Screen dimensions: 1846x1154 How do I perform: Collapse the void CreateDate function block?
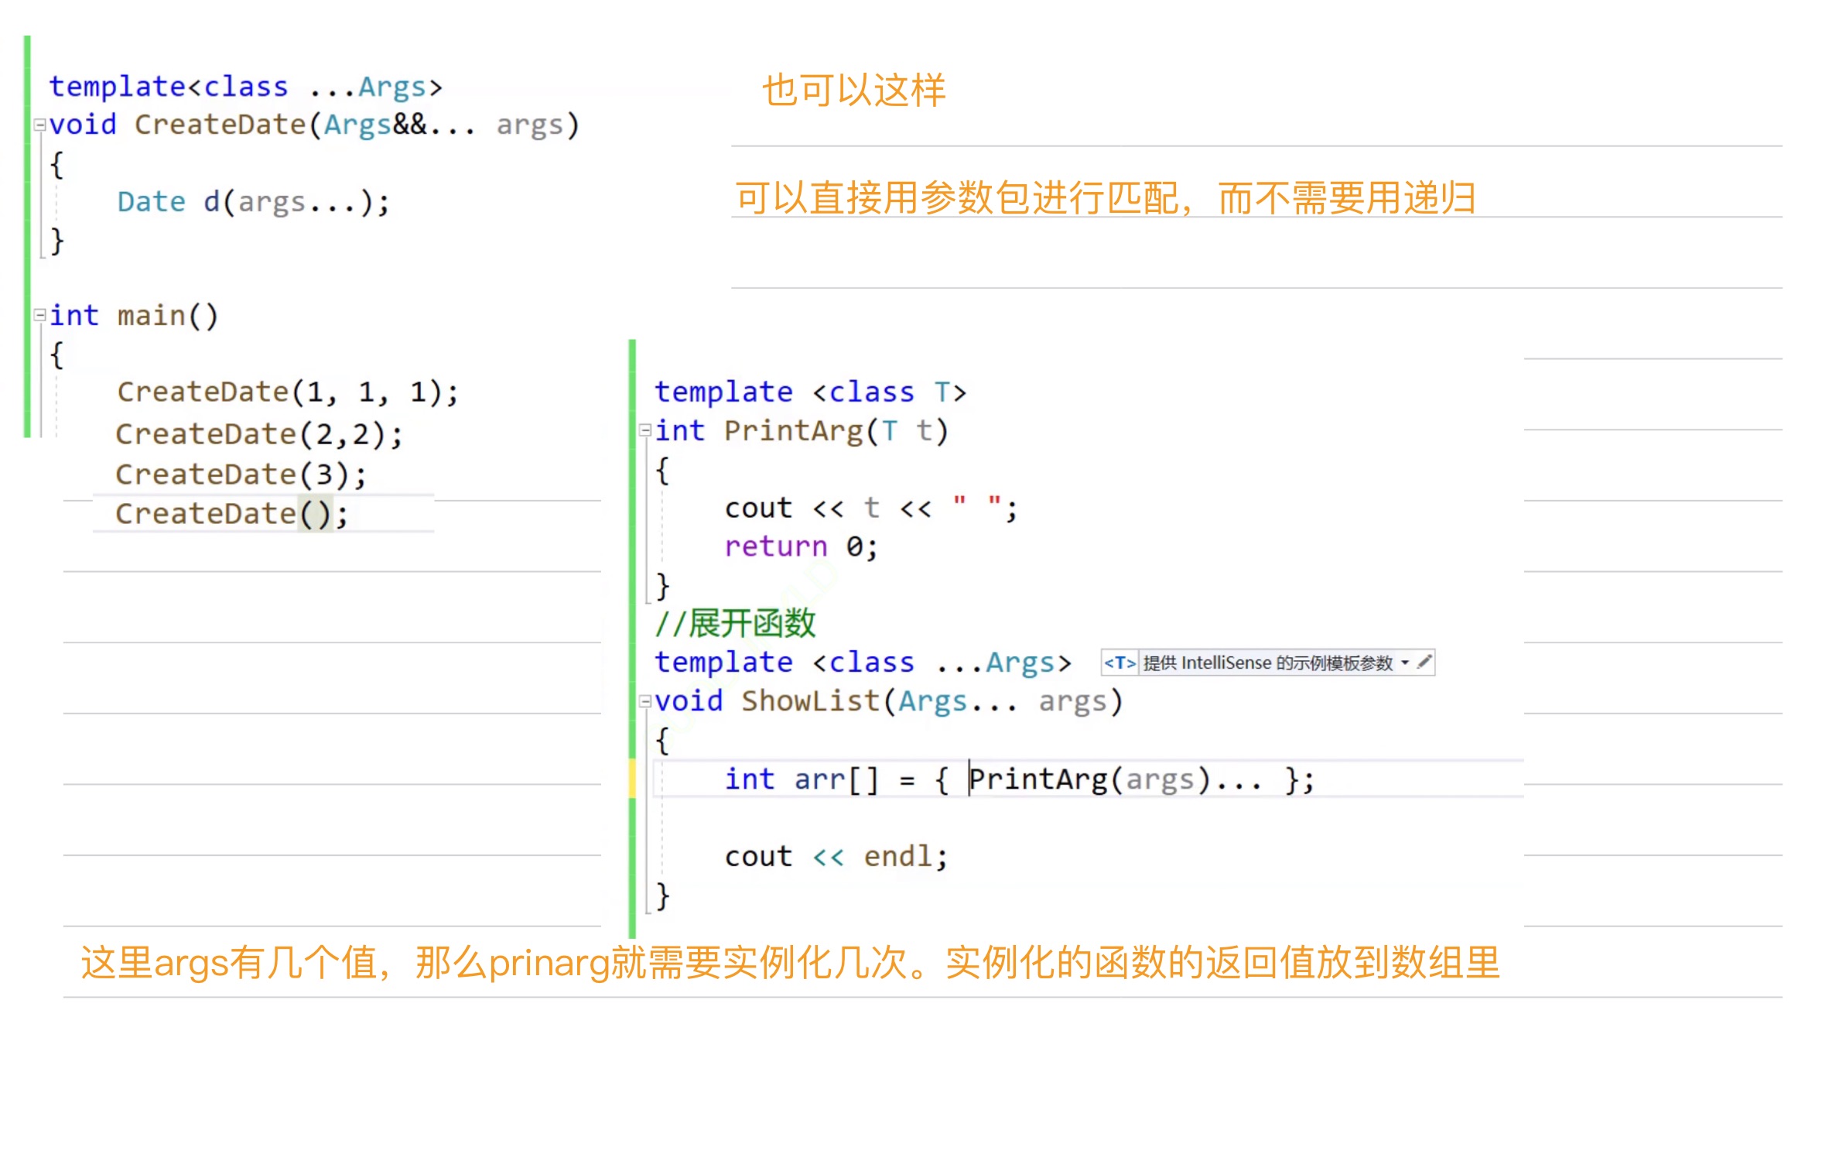point(39,124)
